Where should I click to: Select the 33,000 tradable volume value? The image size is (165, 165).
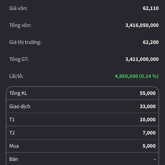(x=148, y=106)
